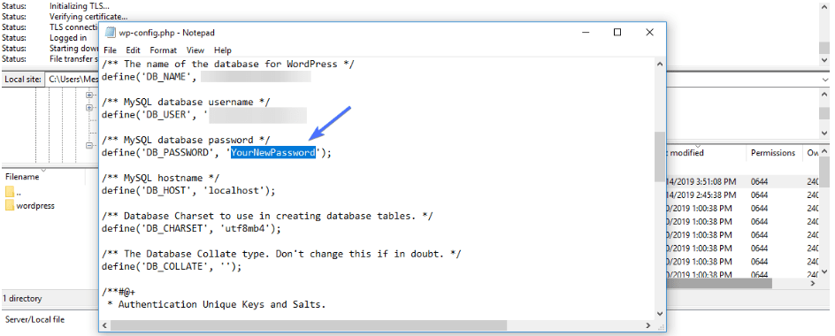Expand the first local tree node in FileZilla

[89, 95]
